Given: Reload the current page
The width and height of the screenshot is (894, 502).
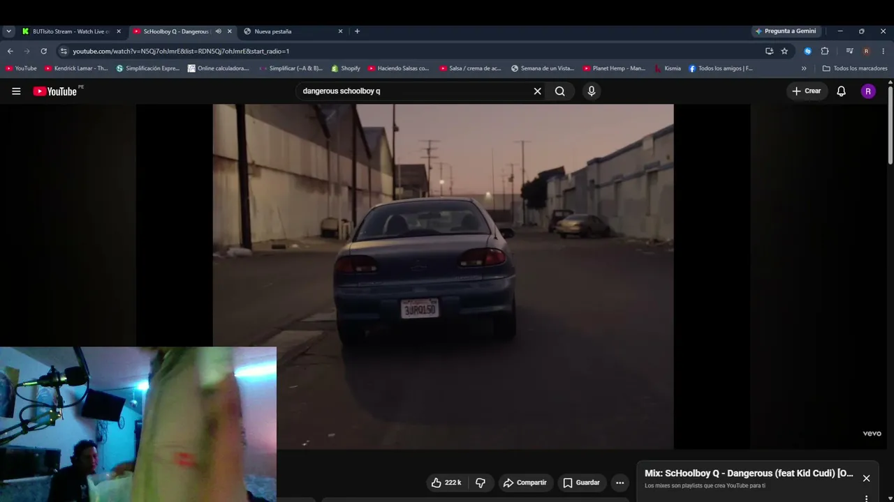Looking at the screenshot, I should coord(43,51).
